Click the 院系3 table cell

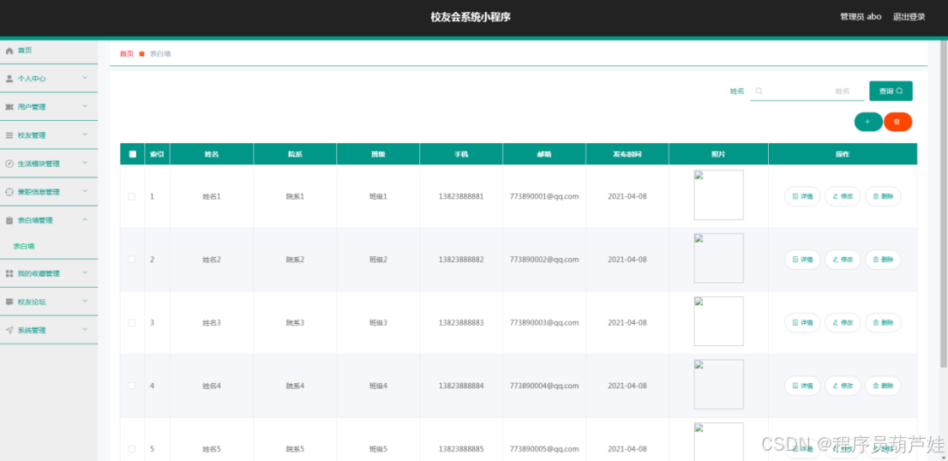(295, 323)
